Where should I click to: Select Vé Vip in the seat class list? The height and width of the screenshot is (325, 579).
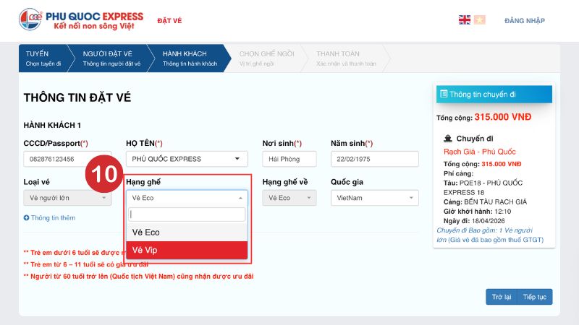point(187,250)
